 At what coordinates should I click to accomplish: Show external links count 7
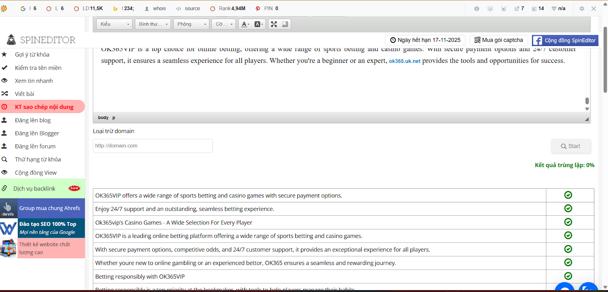tap(519, 8)
